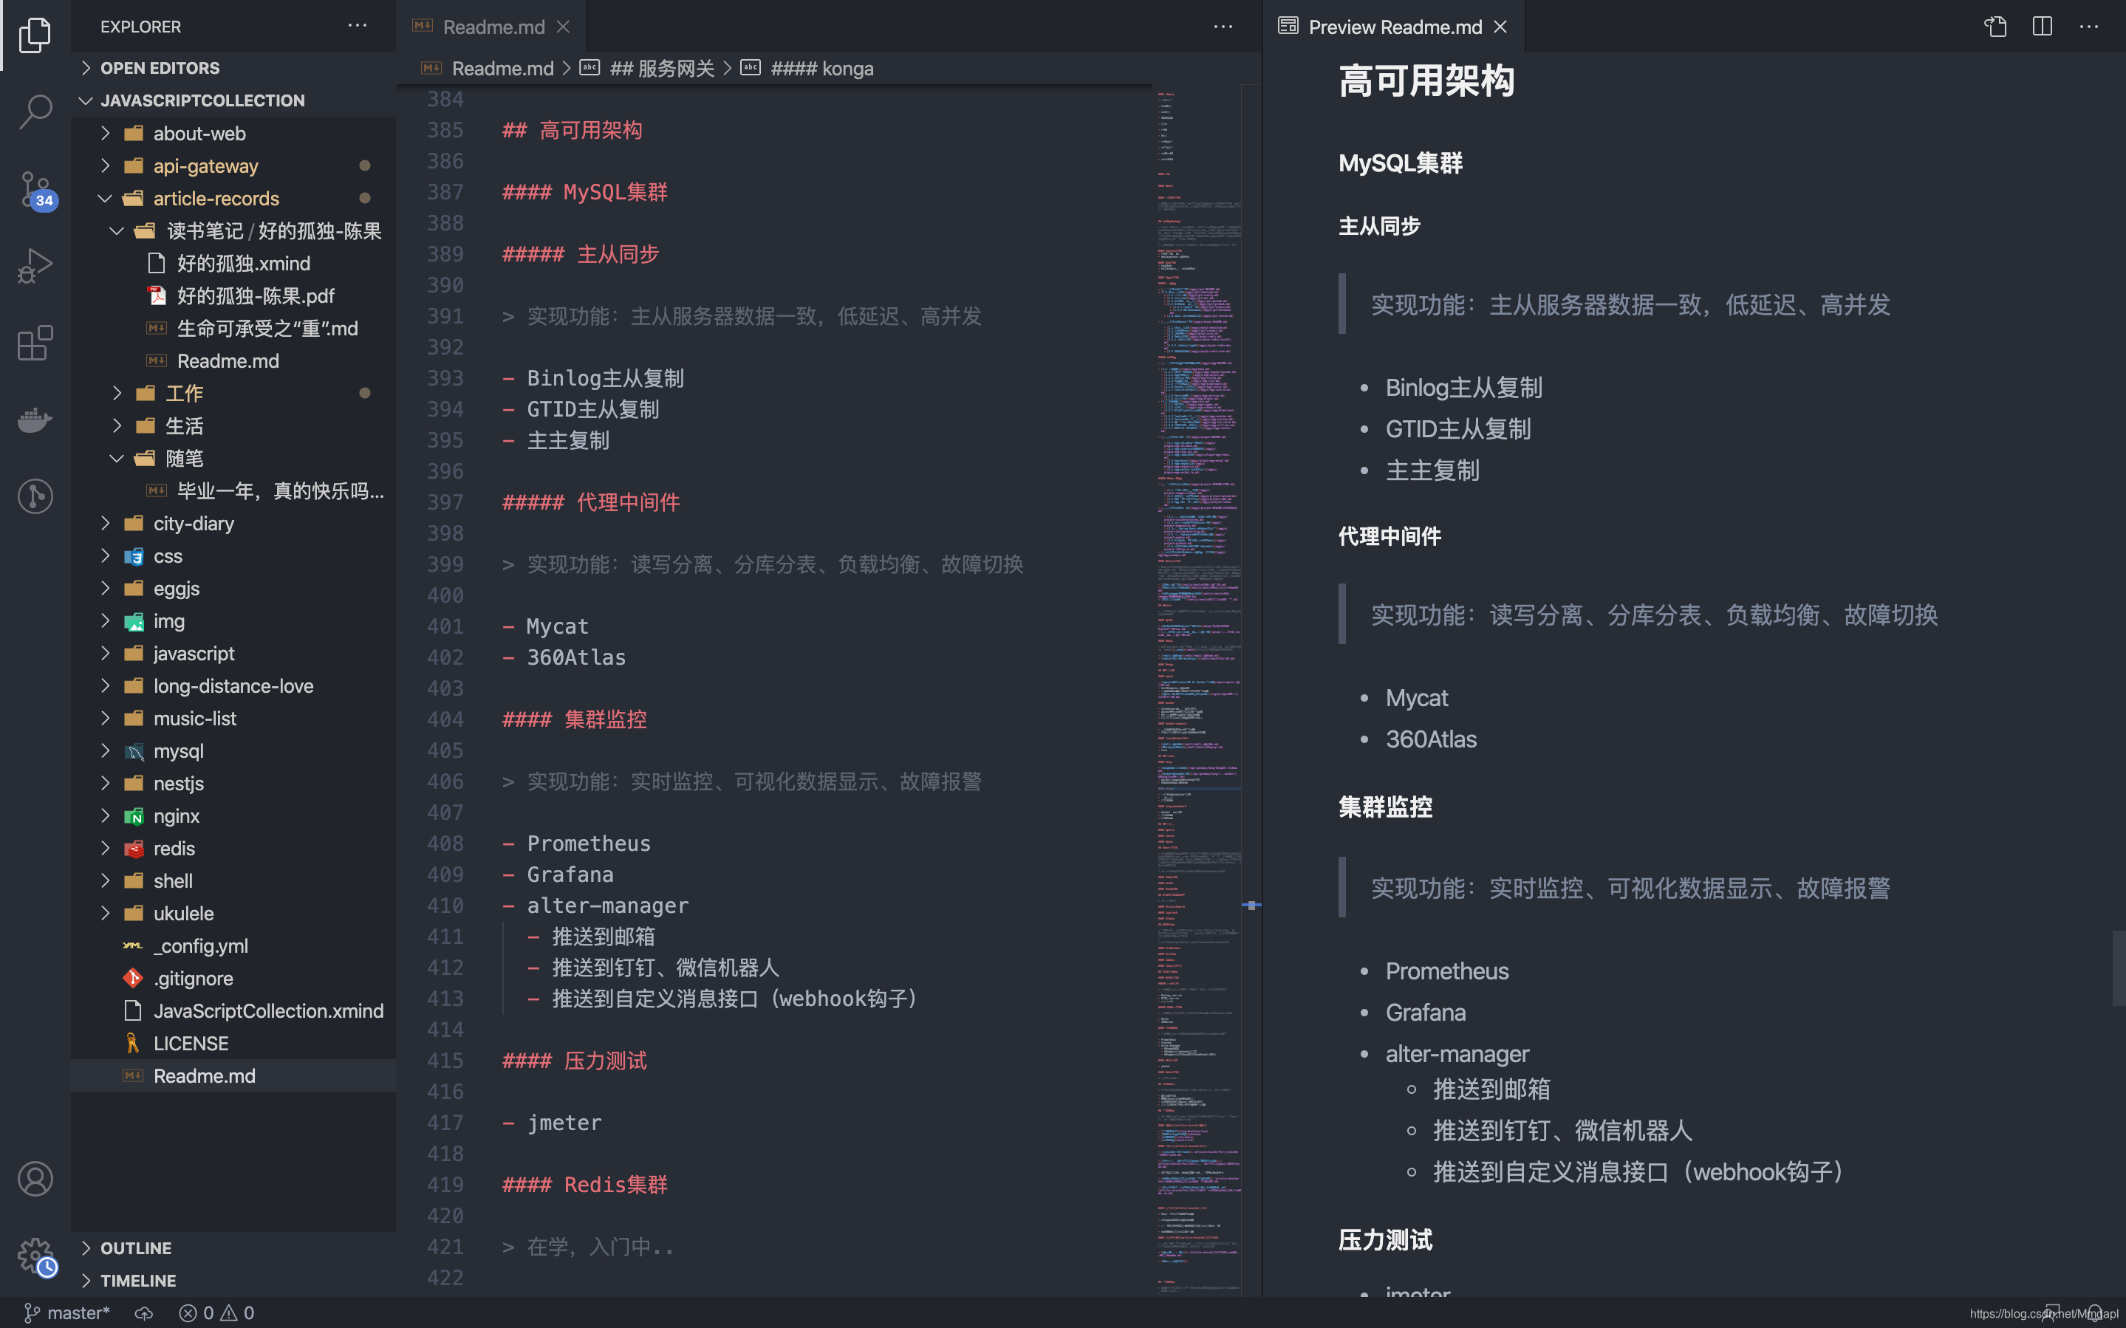Collapse the article-records folder
The image size is (2126, 1328).
pos(216,199)
